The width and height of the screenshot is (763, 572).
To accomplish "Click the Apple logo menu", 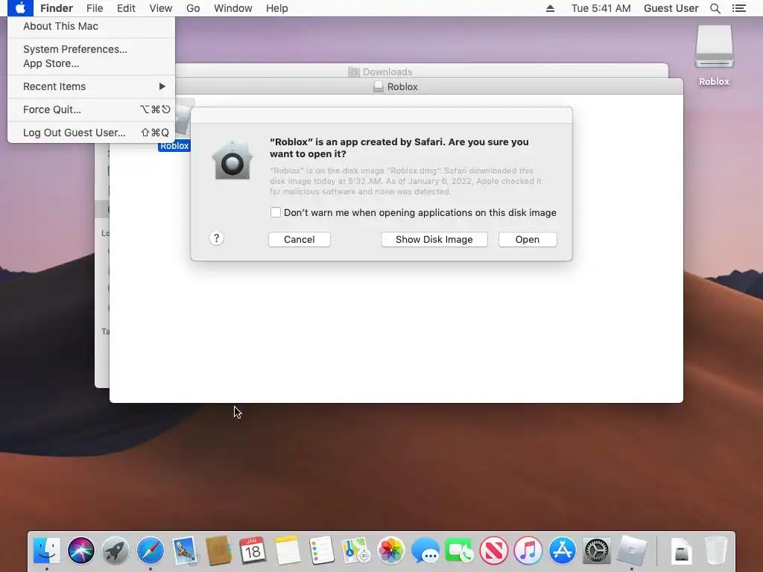I will (20, 8).
